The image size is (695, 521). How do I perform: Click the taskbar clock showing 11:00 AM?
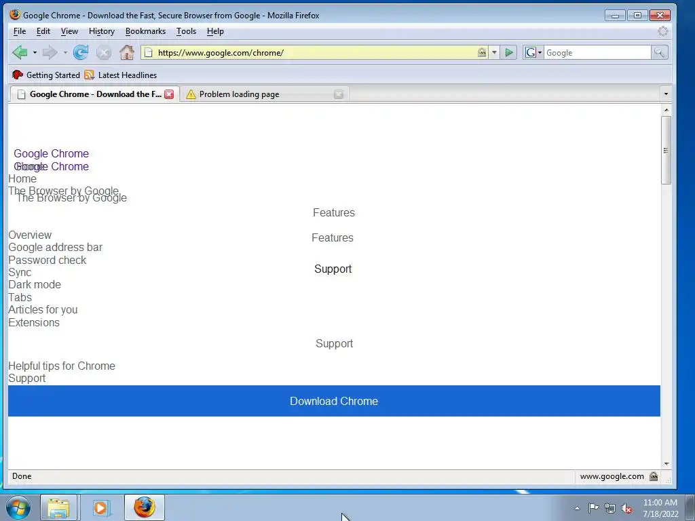(660, 508)
